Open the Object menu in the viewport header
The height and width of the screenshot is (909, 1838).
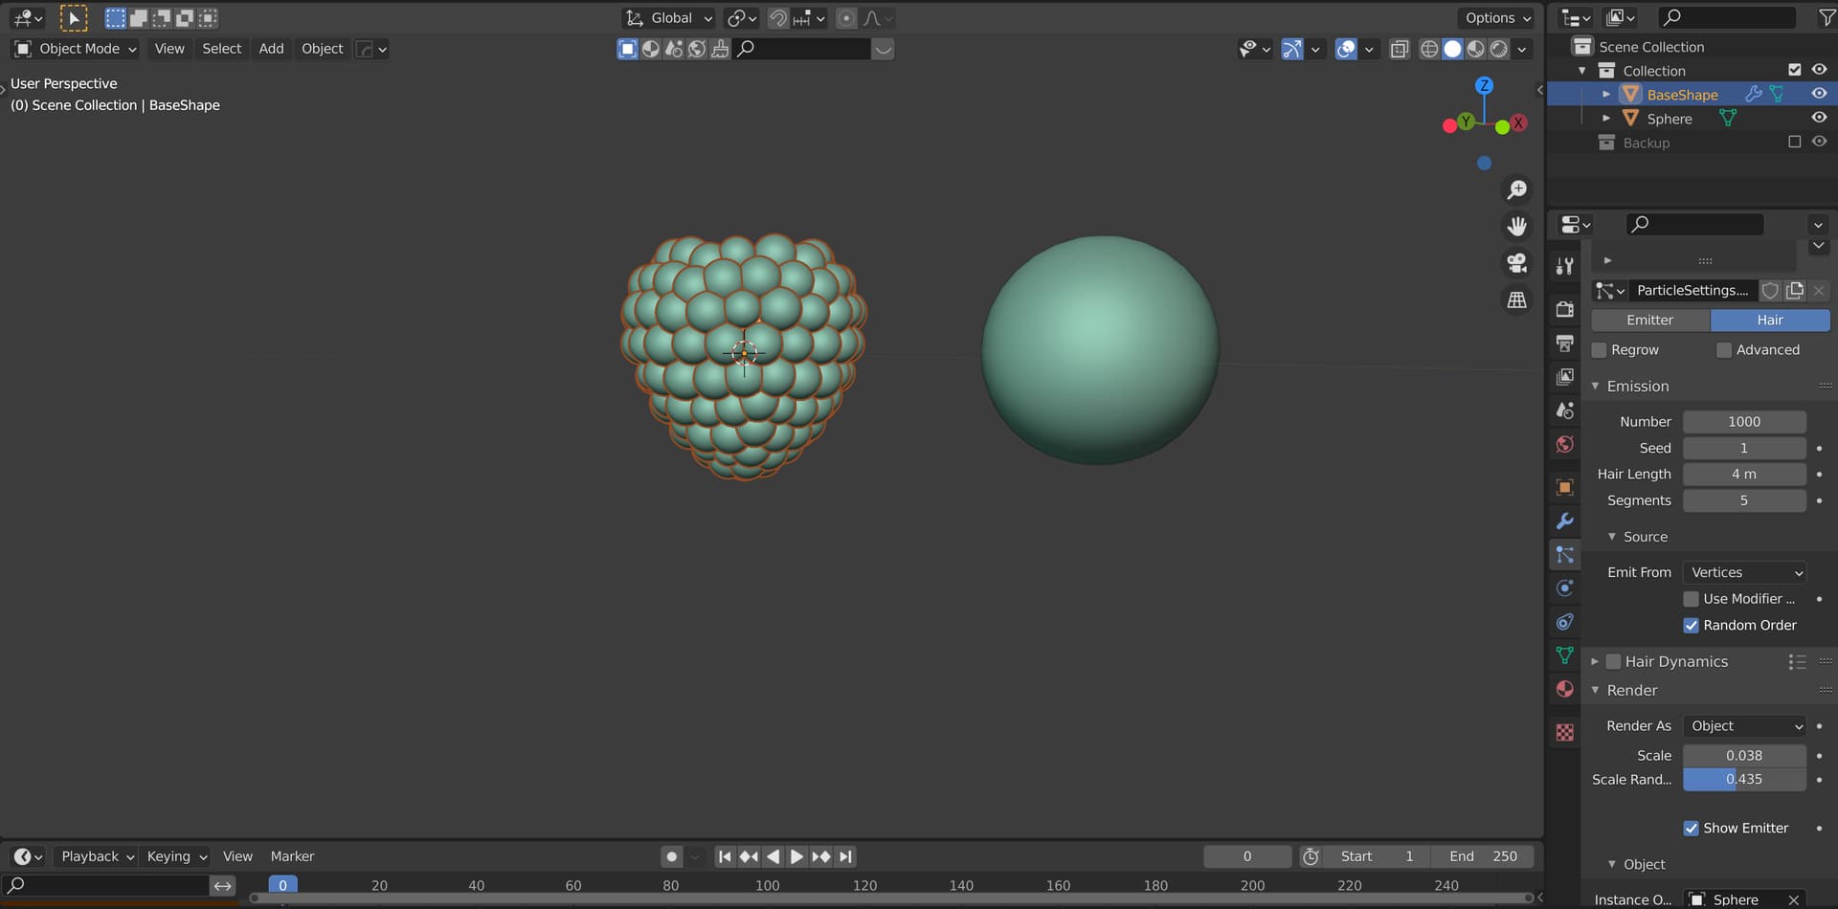tap(322, 48)
